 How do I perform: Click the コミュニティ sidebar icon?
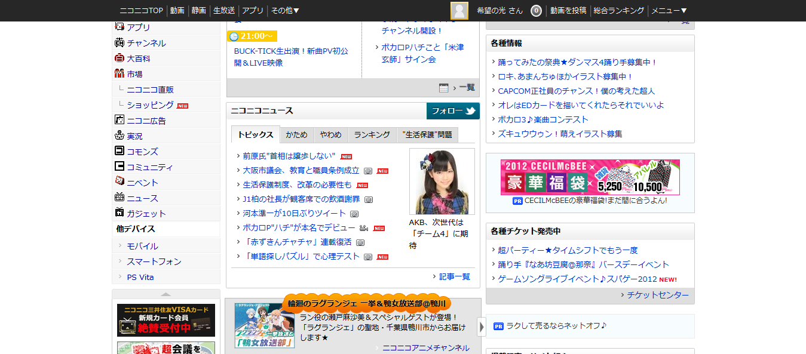119,167
